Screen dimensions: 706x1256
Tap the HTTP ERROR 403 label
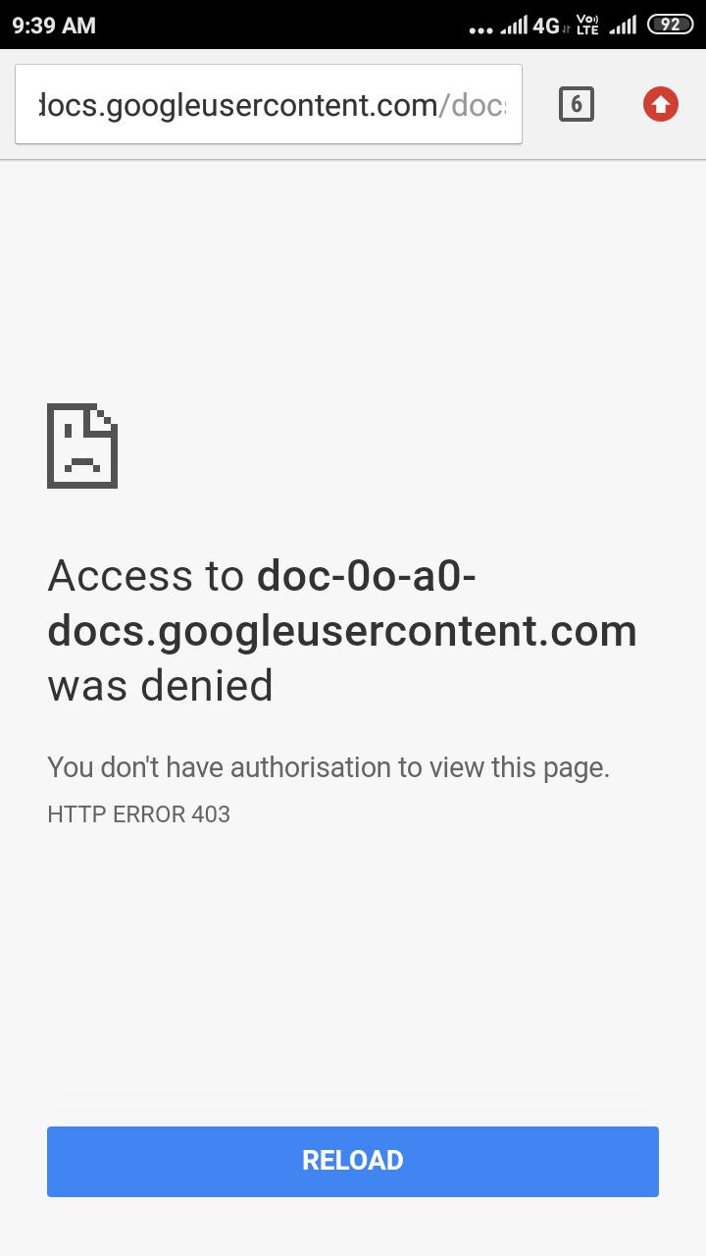tap(138, 814)
